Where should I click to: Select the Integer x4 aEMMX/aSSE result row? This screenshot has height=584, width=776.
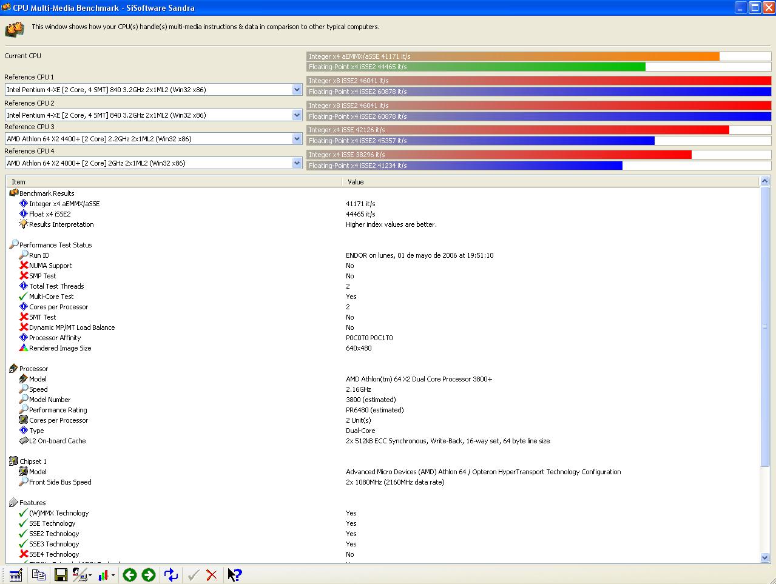tap(382, 204)
